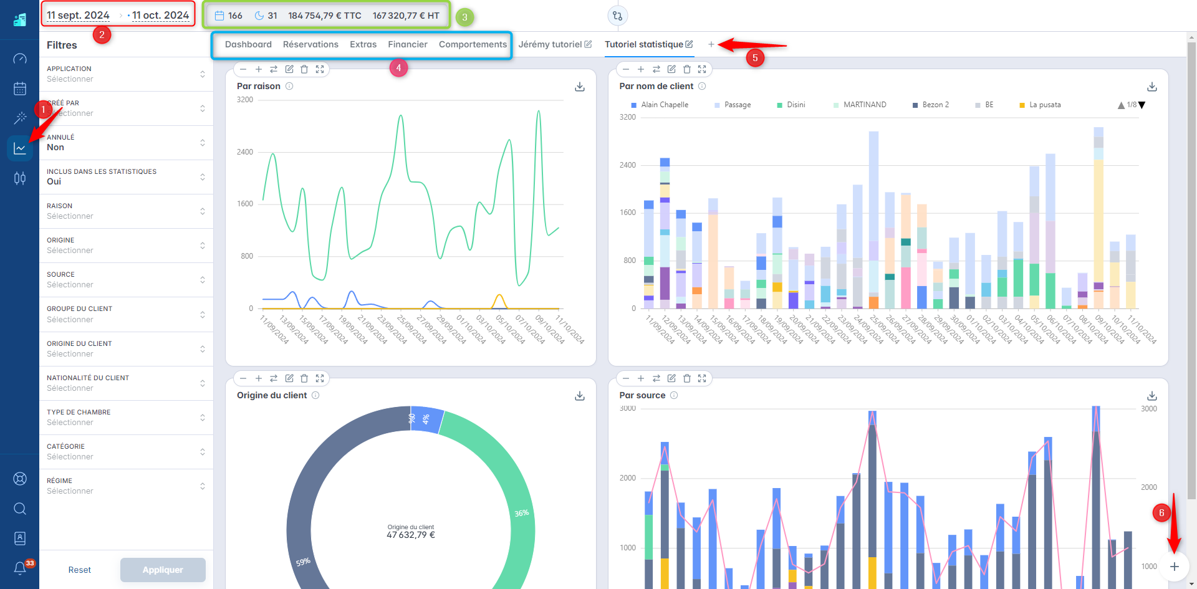
Task: Open the Type de chambre dropdown
Action: tap(126, 418)
